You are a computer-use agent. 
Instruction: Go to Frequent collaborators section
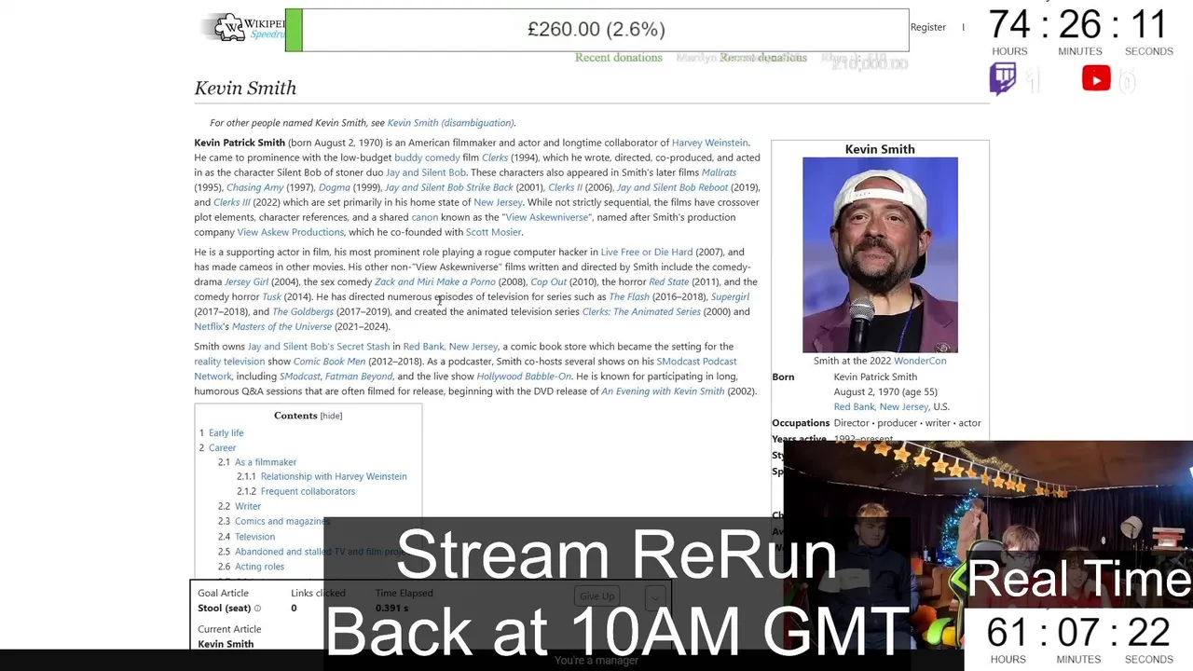308,491
